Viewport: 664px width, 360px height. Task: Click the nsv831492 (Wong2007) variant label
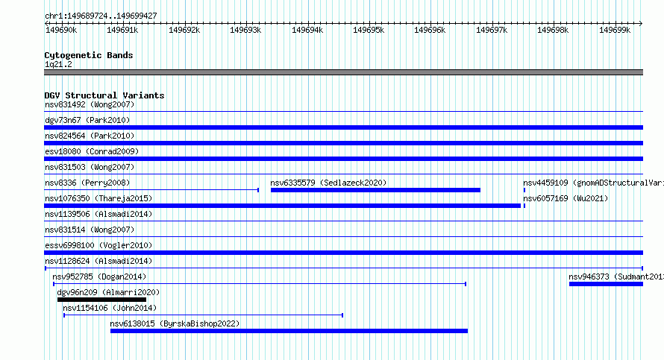pyautogui.click(x=90, y=104)
